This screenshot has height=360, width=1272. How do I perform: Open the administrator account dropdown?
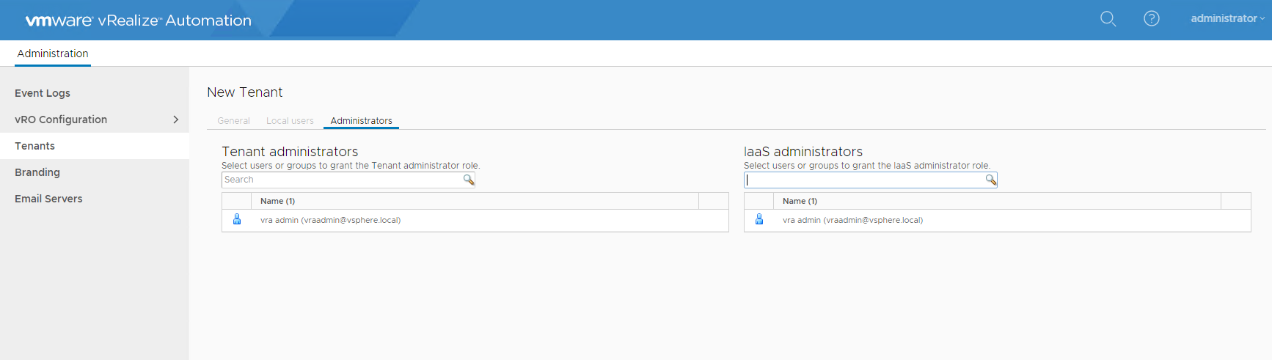(x=1227, y=18)
